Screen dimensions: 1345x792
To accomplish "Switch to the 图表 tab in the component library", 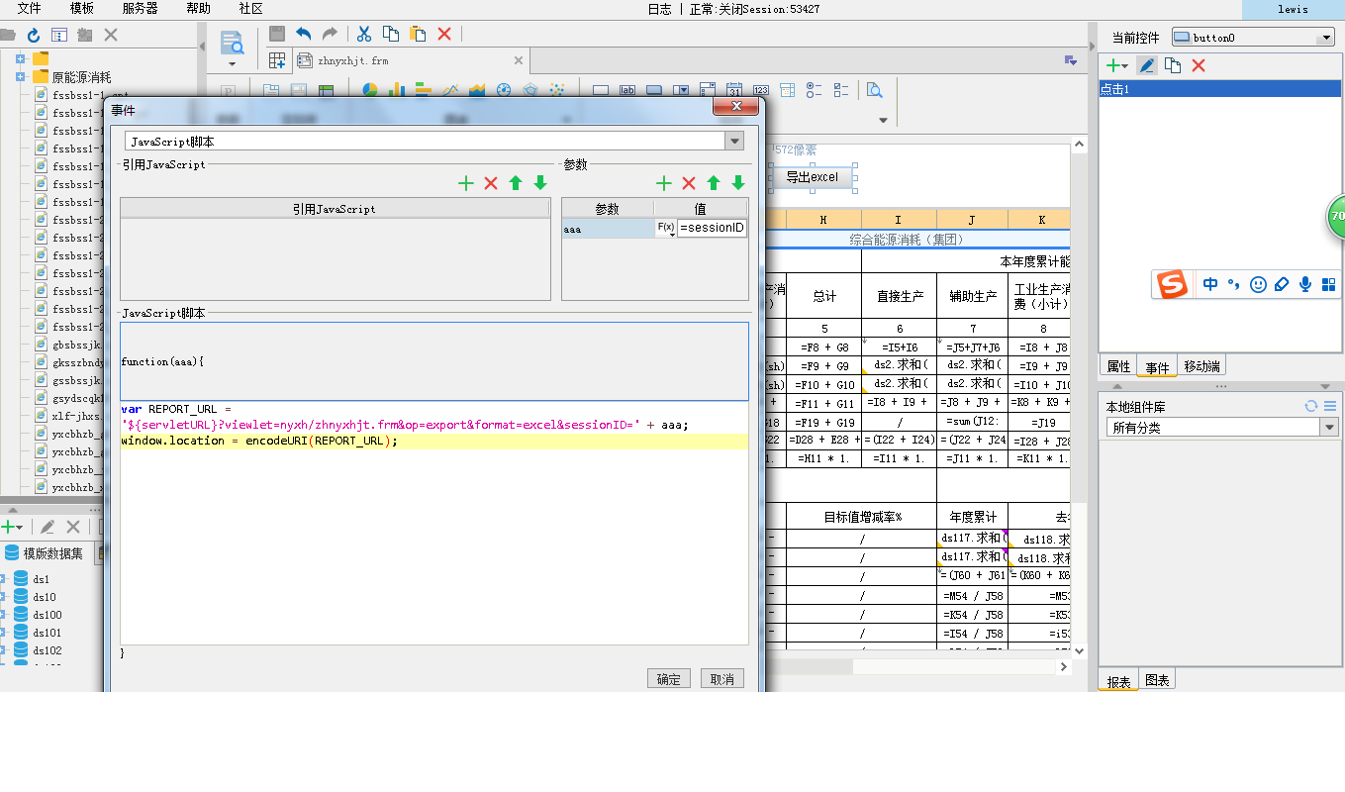I will tap(1157, 681).
